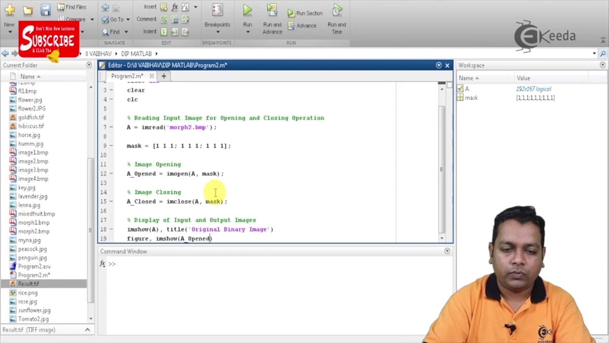This screenshot has height=343, width=609.
Task: Click the Breakpoints icon
Action: click(217, 10)
